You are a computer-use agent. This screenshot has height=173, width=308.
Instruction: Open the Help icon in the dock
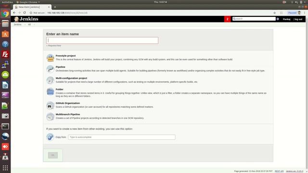click(x=5, y=44)
